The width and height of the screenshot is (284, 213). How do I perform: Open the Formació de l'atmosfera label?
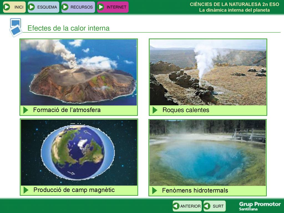click(67, 110)
